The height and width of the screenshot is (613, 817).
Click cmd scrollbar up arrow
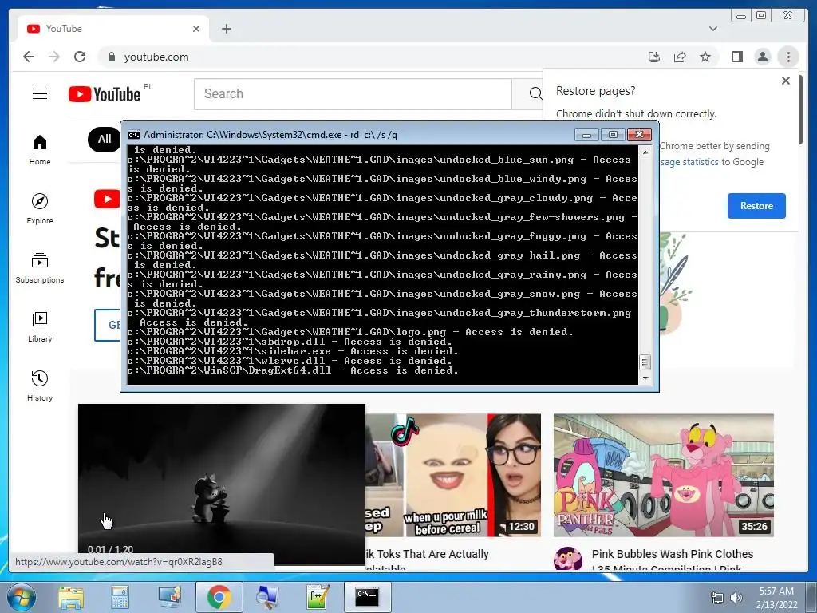coord(645,152)
